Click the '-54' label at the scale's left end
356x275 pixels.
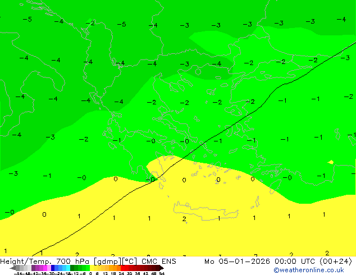click(x=19, y=274)
